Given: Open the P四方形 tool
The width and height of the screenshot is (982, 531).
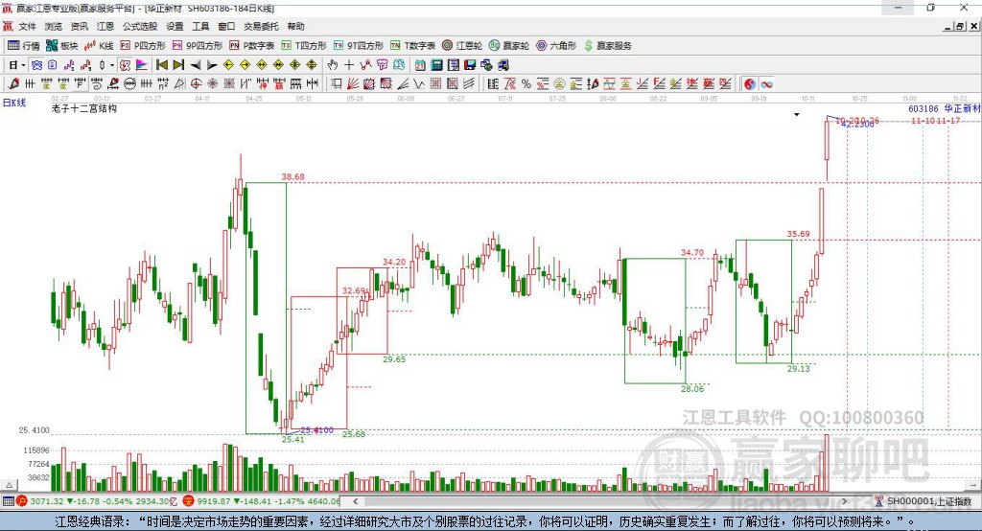Looking at the screenshot, I should coord(143,46).
